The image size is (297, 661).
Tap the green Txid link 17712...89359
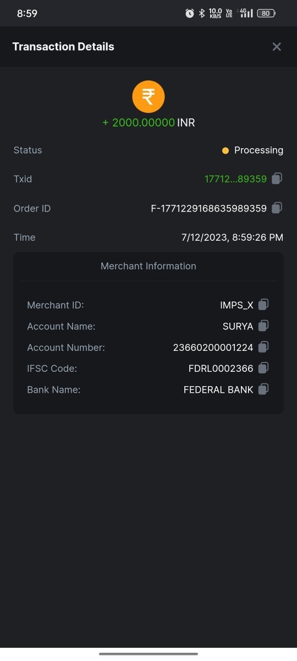pyautogui.click(x=235, y=179)
